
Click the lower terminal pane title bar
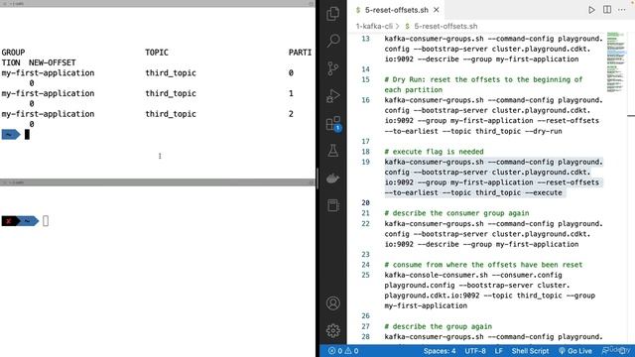tap(158, 182)
